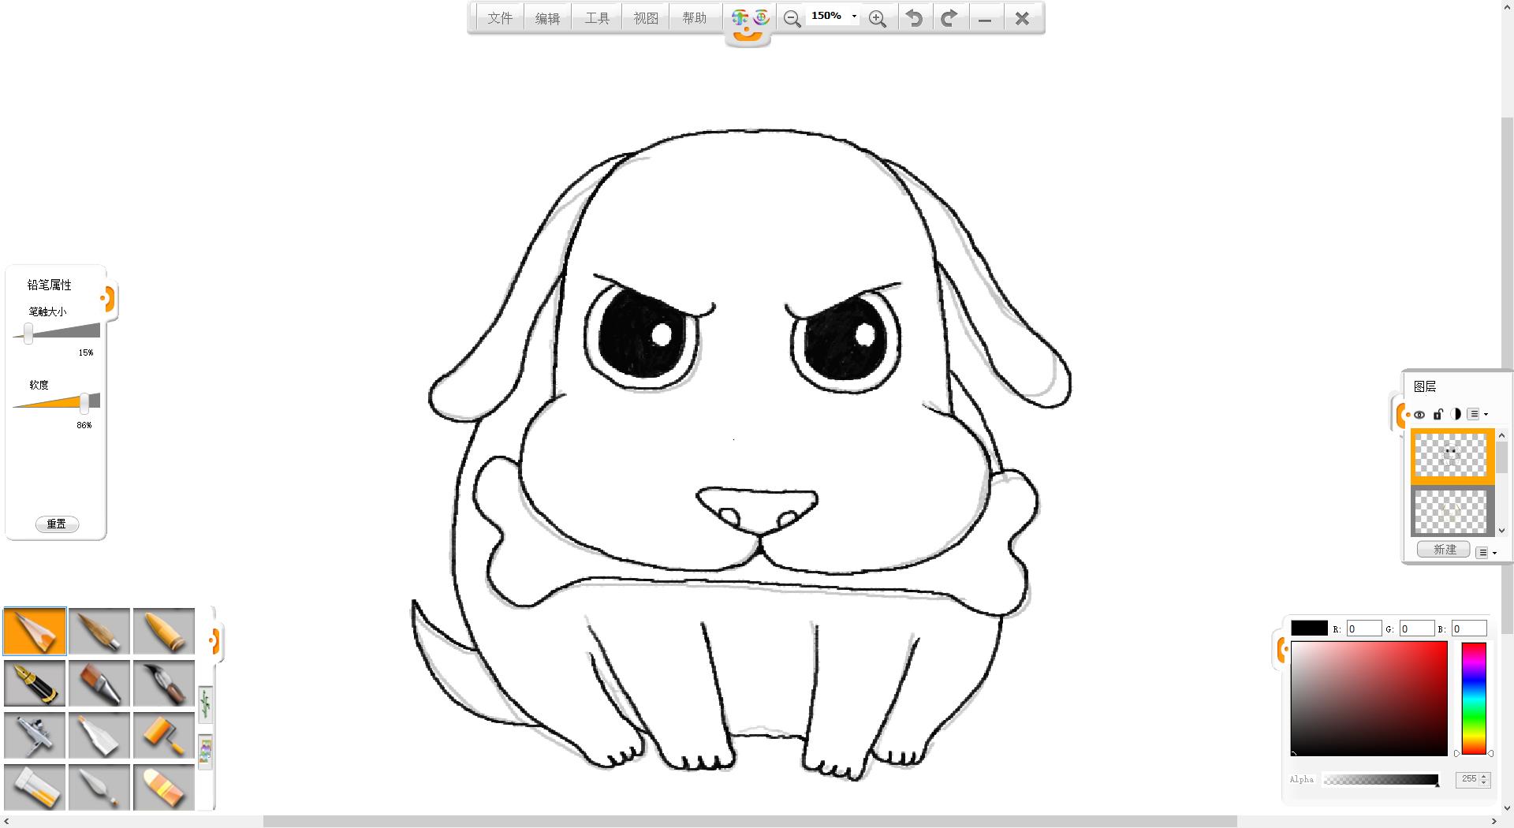Click the zoom in magnifier
This screenshot has width=1514, height=828.
pyautogui.click(x=877, y=19)
